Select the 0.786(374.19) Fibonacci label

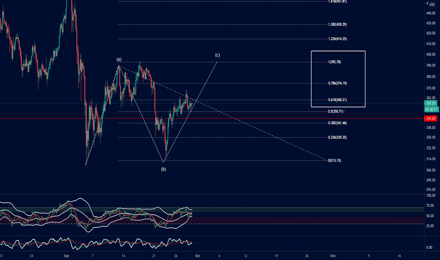click(x=337, y=83)
